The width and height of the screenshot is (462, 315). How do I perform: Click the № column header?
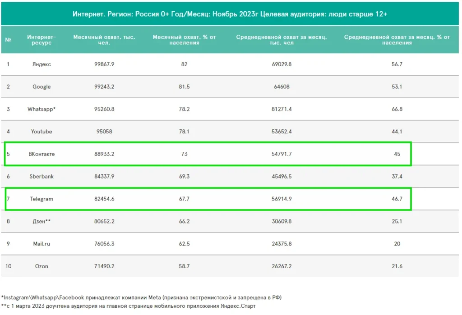[8, 40]
